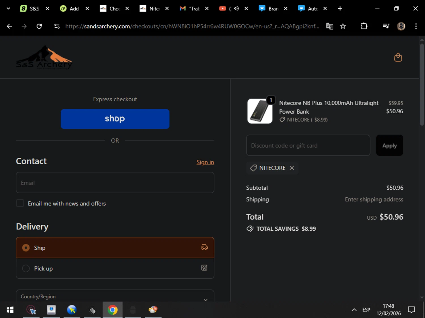Tick Email me with news and offers
Image resolution: width=425 pixels, height=318 pixels.
20,203
